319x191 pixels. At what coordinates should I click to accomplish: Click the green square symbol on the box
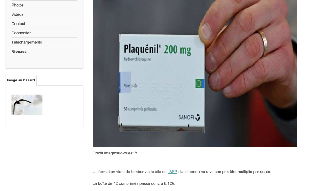199,83
